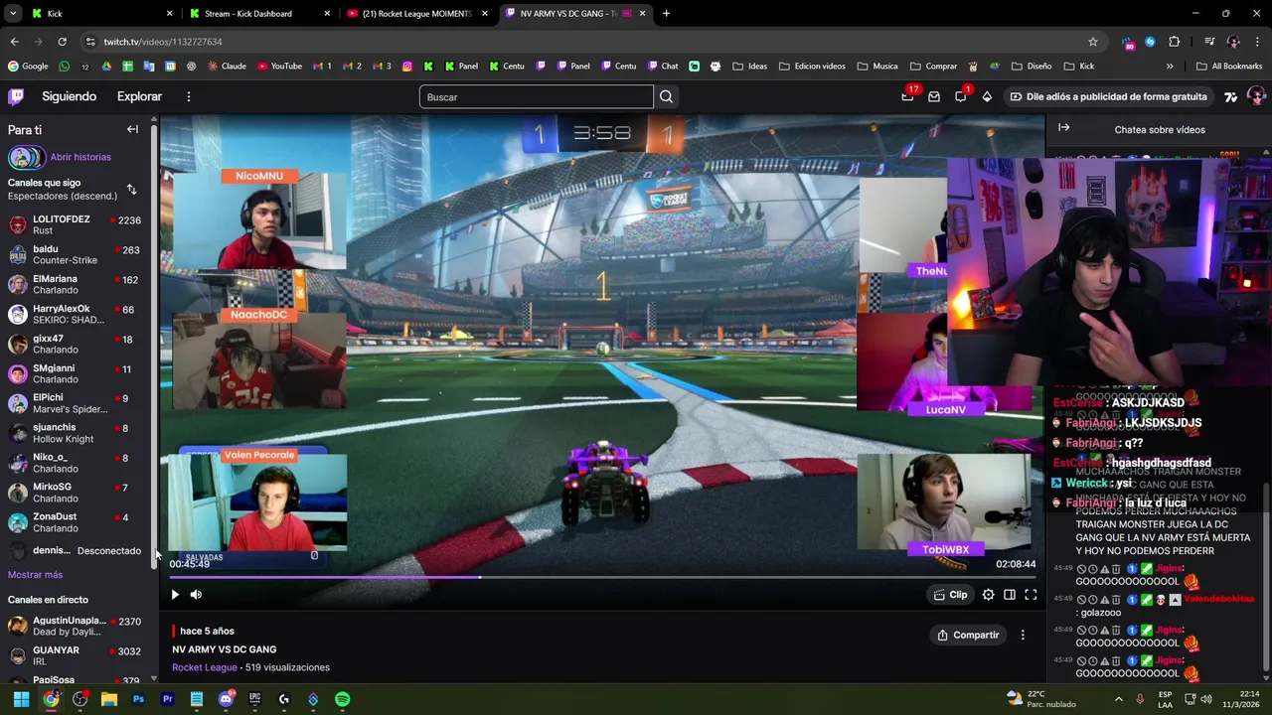Image resolution: width=1272 pixels, height=715 pixels.
Task: Open the All Bookmarks folder
Action: pyautogui.click(x=1229, y=67)
